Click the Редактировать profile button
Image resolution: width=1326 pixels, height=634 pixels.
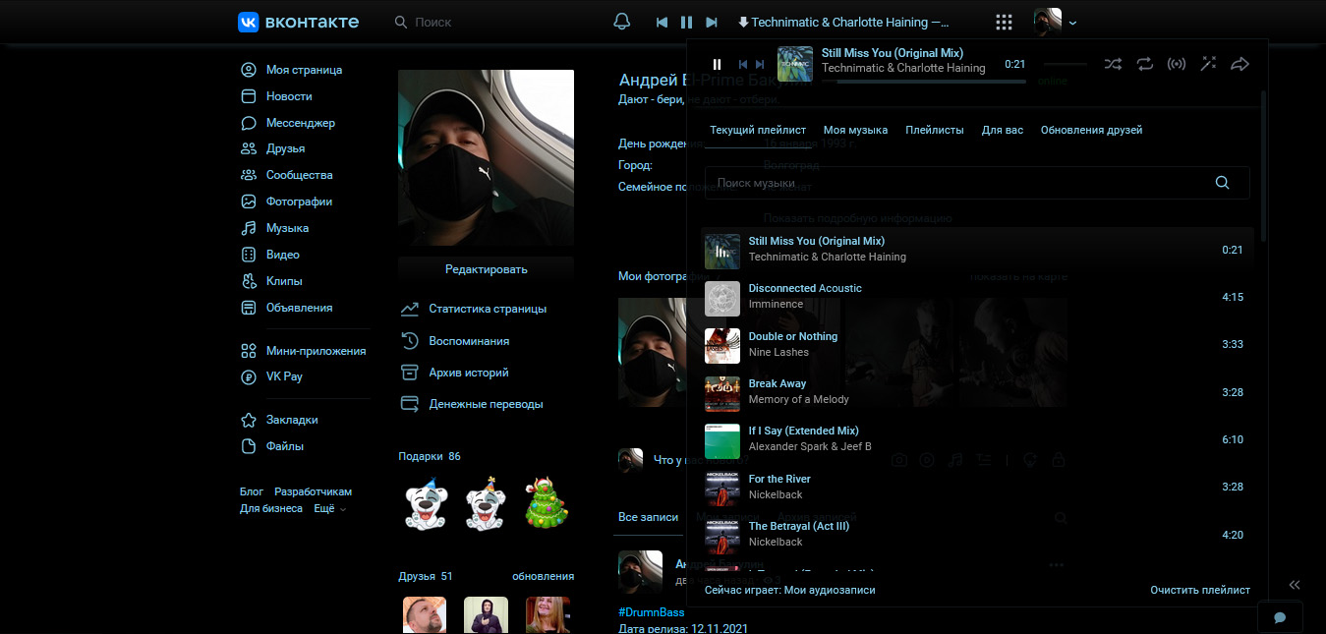[x=486, y=269]
